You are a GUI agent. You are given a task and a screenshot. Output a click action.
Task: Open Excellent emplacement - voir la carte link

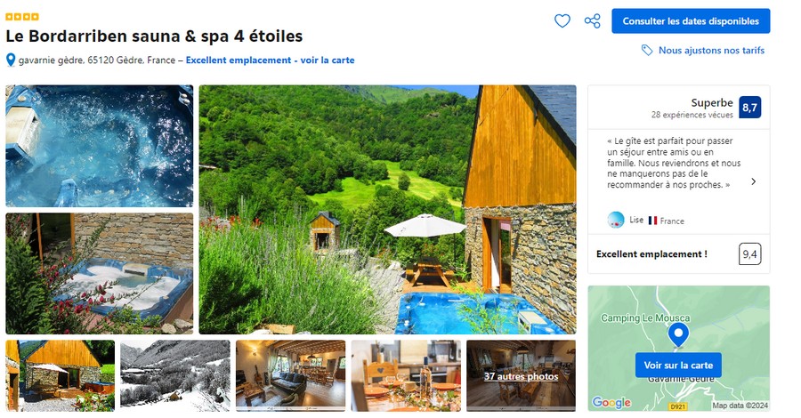(270, 60)
